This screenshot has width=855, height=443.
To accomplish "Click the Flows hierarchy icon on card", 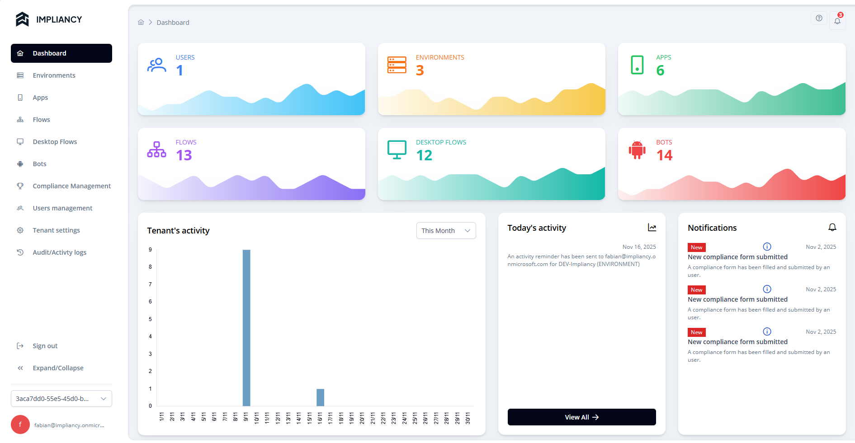I will [x=156, y=150].
